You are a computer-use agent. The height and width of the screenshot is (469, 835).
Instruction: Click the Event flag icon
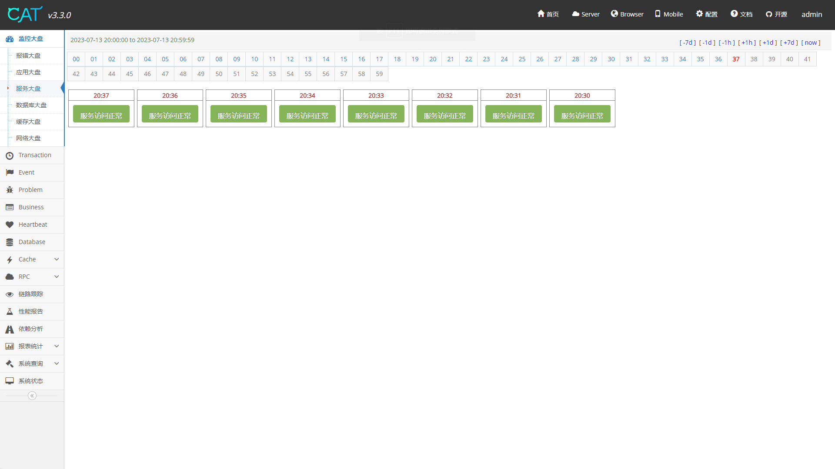coord(10,172)
